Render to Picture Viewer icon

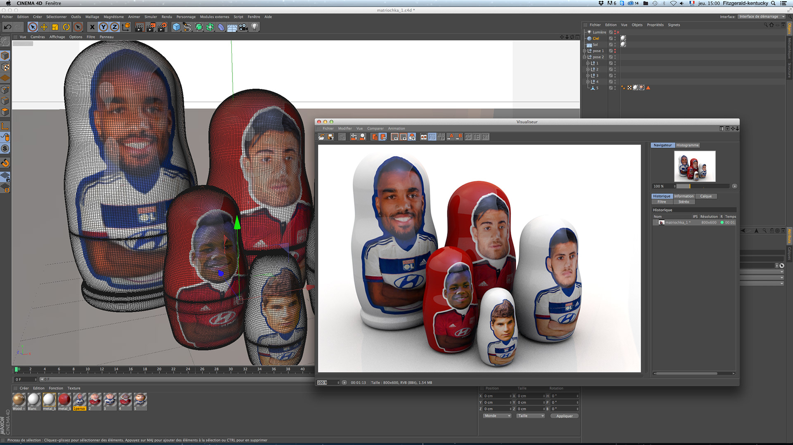click(151, 27)
